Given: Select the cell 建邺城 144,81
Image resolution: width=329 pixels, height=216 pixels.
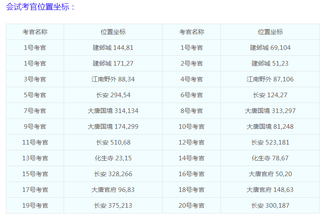Looking at the screenshot, I should pos(113,48).
